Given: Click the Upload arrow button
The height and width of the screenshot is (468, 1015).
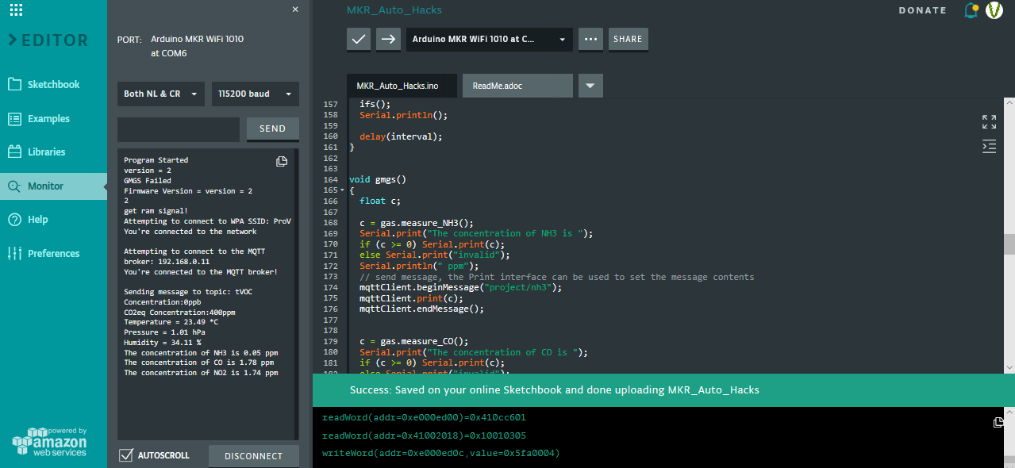Looking at the screenshot, I should pos(388,39).
